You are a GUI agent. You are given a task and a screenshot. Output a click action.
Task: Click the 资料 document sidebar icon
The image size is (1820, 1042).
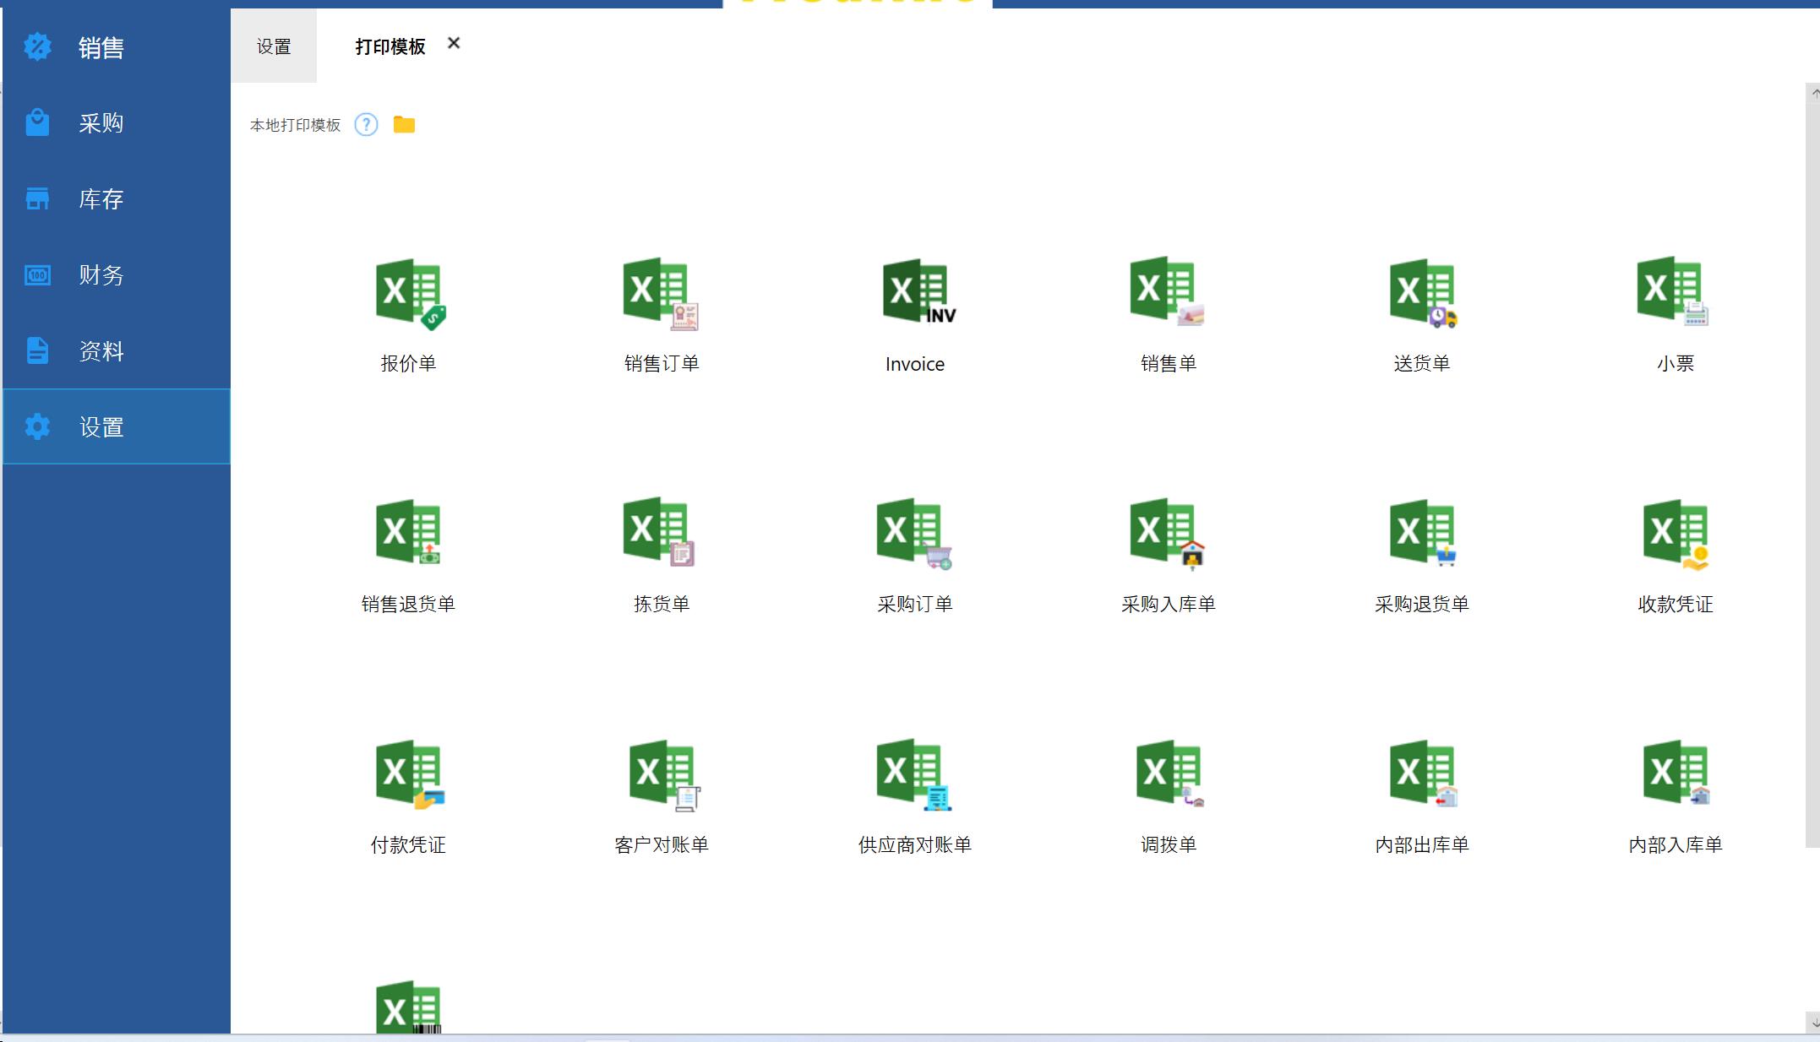37,350
